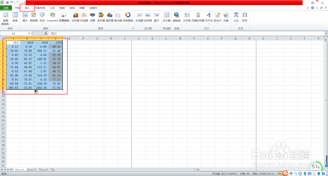This screenshot has height=176, width=328.
Task: Insert a 面积图 area chart
Action: point(110,18)
